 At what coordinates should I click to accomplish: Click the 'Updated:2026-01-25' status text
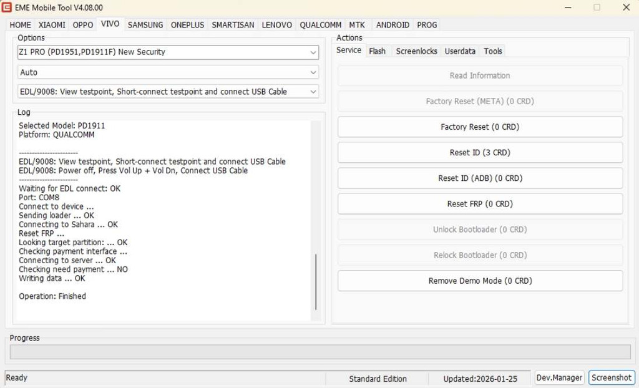tap(480, 379)
